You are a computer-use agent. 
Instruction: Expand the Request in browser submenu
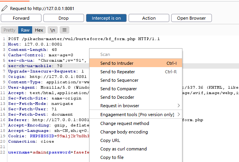pos(178,106)
